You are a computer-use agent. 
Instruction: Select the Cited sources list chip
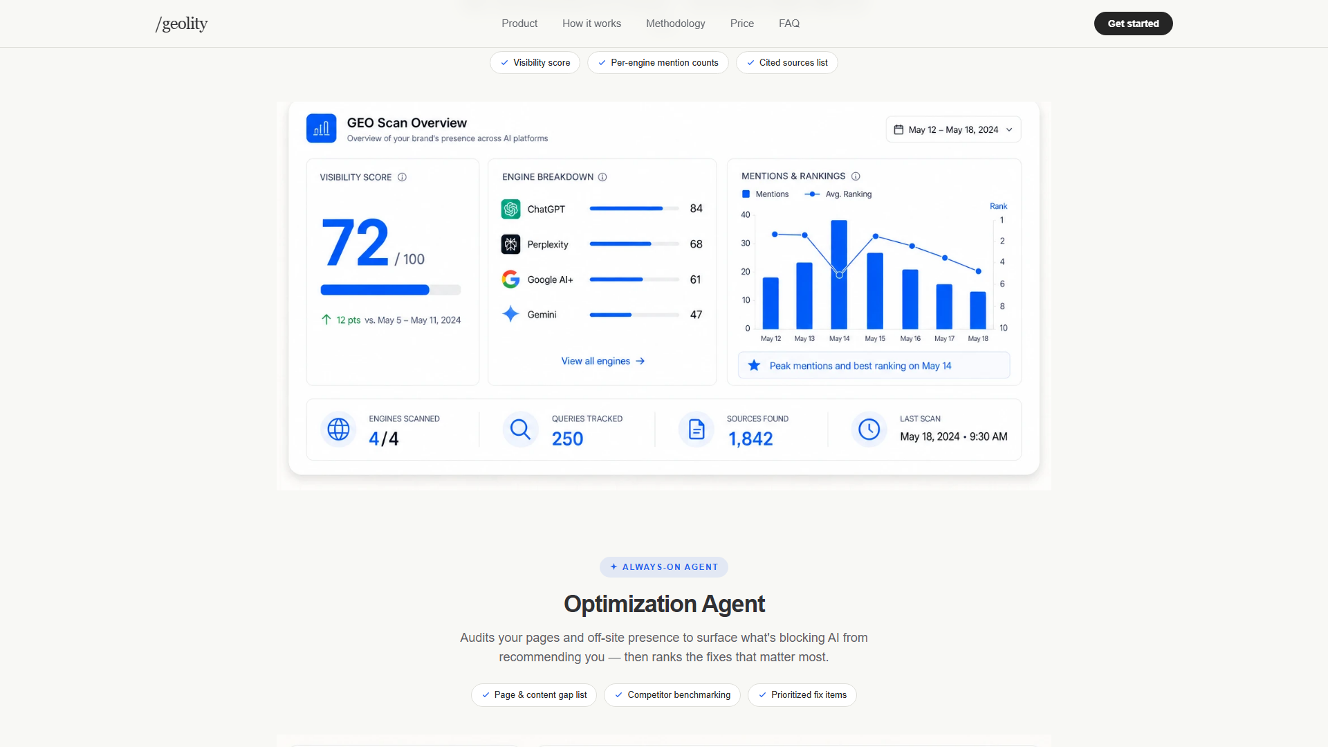click(786, 63)
